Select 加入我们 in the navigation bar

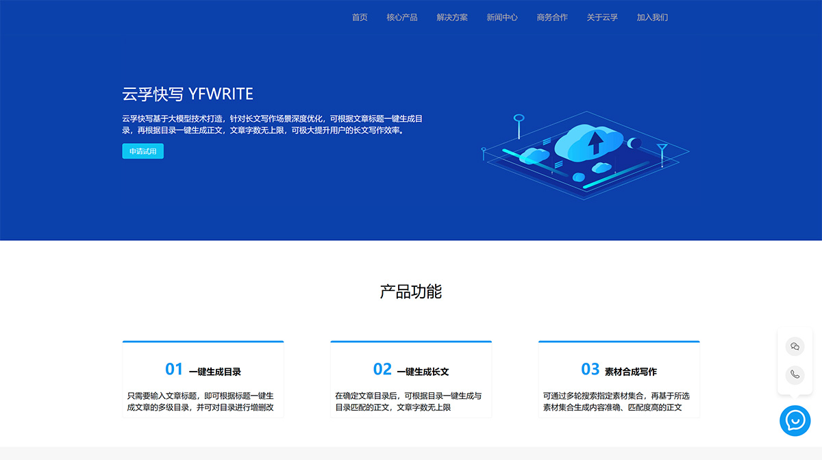pos(651,17)
